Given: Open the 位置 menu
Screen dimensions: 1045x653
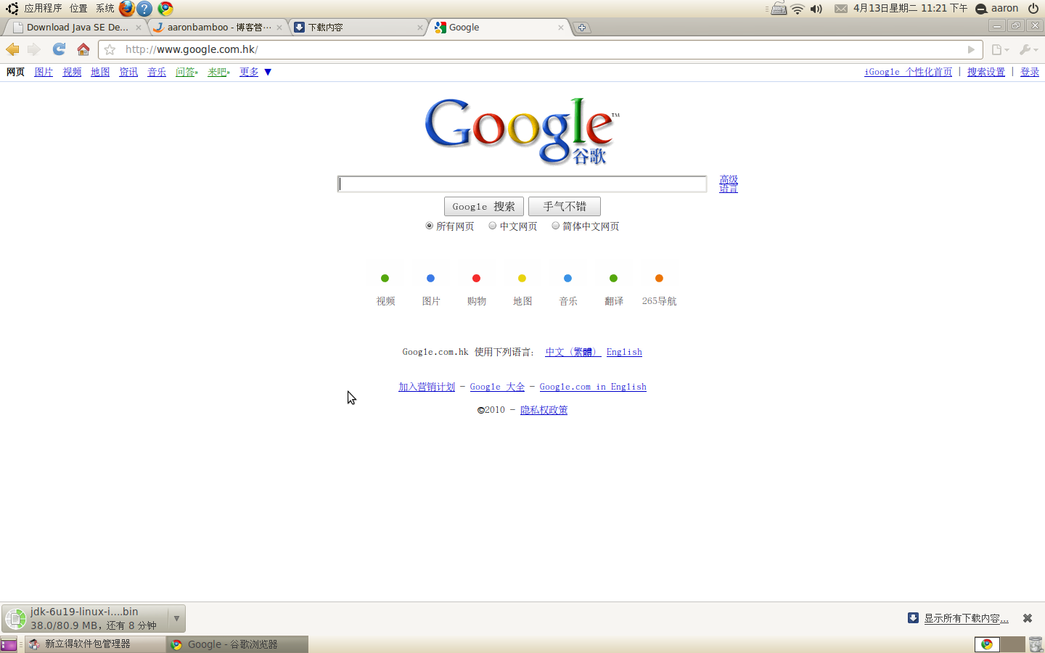Looking at the screenshot, I should click(x=78, y=9).
